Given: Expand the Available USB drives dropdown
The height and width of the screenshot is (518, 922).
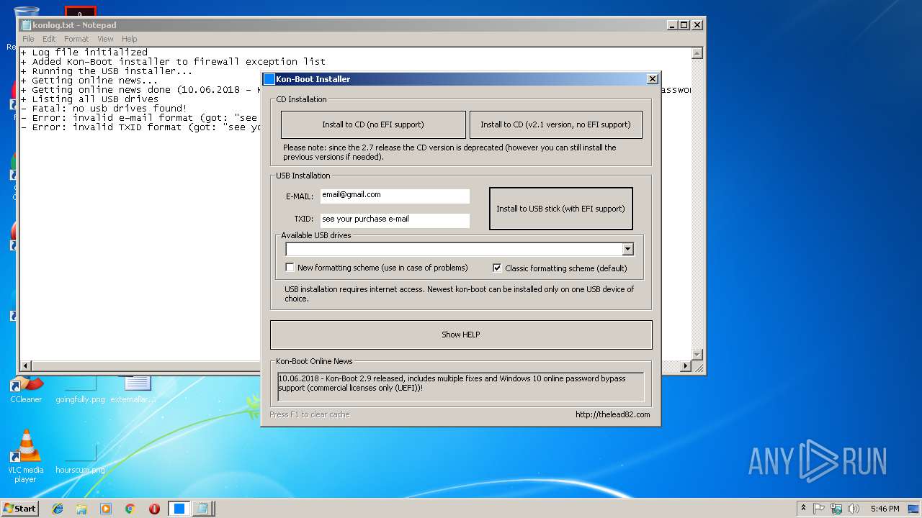Looking at the screenshot, I should (x=627, y=249).
